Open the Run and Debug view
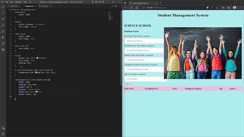The image size is (244, 137). [3, 25]
